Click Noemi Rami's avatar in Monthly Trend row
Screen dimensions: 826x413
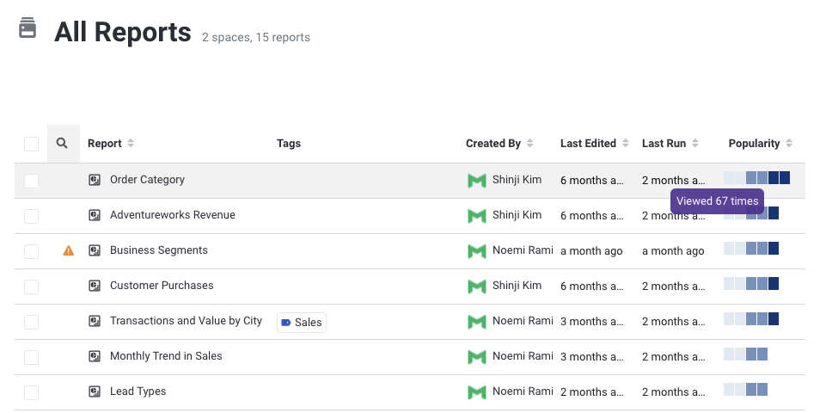click(476, 357)
